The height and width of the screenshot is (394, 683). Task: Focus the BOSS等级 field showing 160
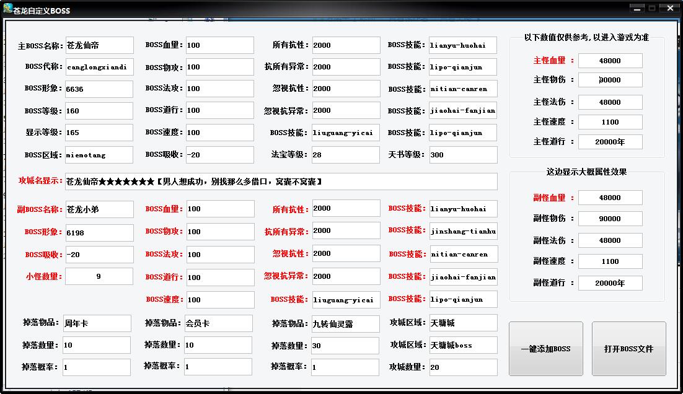(x=99, y=111)
